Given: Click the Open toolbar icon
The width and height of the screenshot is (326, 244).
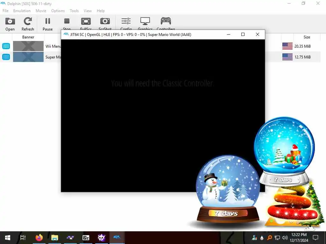Looking at the screenshot, I should click(10, 24).
